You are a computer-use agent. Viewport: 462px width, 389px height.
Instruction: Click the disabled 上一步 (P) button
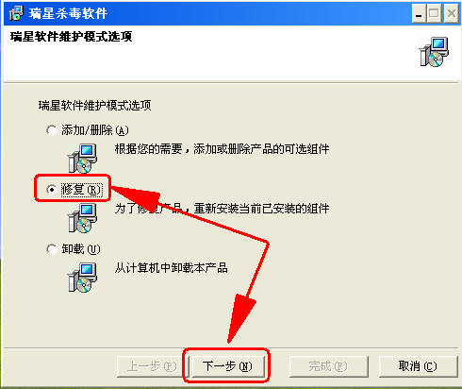152,366
